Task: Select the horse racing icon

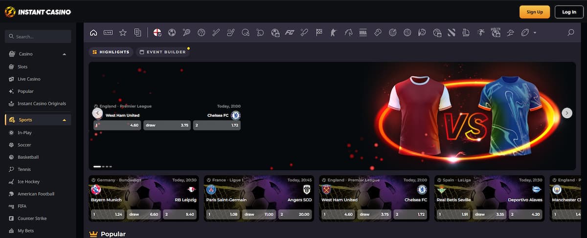Action: tap(348, 33)
